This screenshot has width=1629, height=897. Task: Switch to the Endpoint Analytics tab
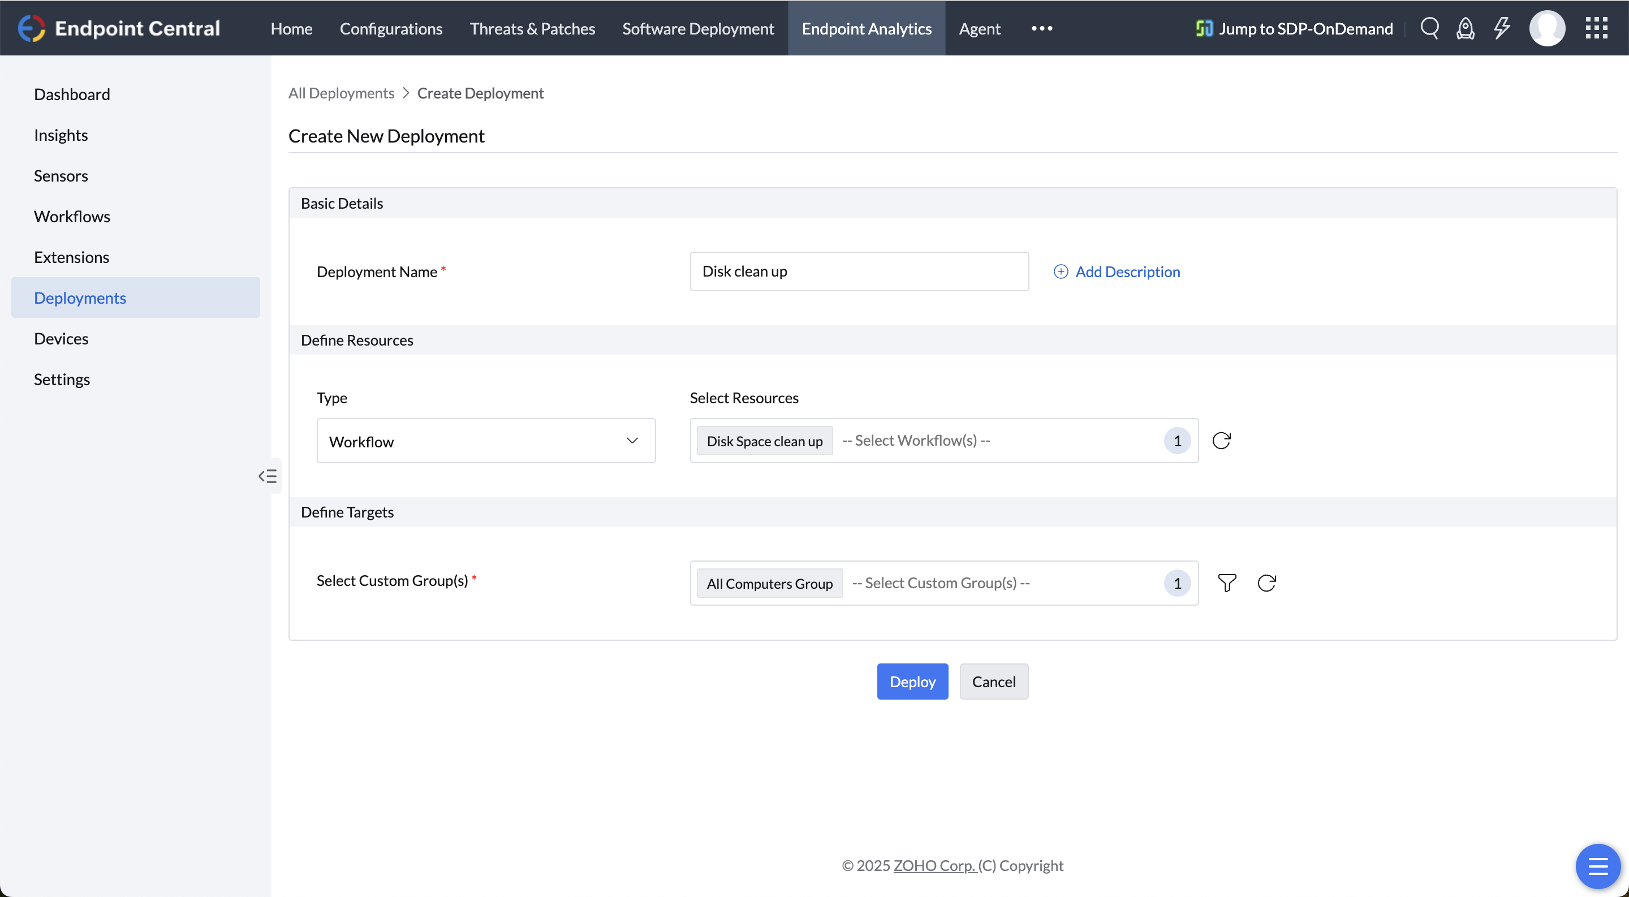pos(867,28)
